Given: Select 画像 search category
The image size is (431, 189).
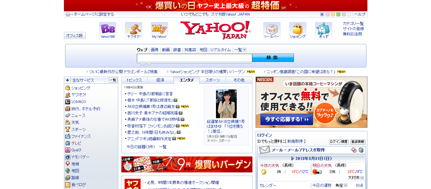Looking at the screenshot, I should coord(155,50).
